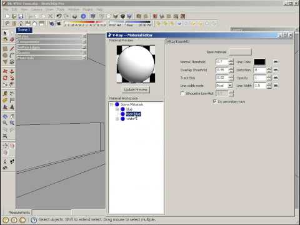
Task: Expand the Styles panel
Action: click(51, 36)
